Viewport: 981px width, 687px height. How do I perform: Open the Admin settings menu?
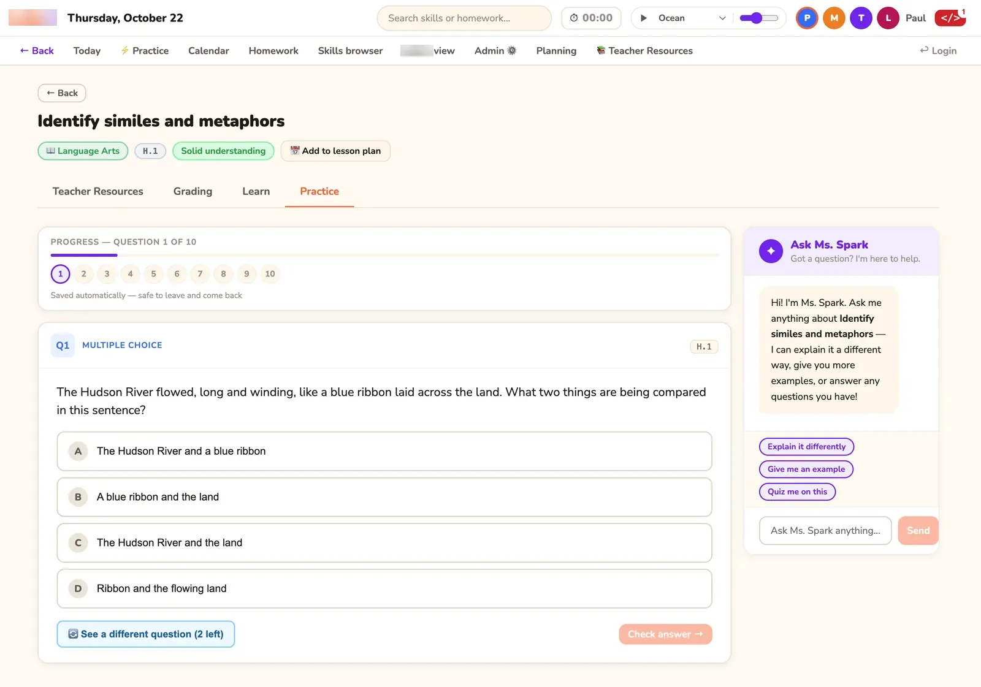coord(495,51)
